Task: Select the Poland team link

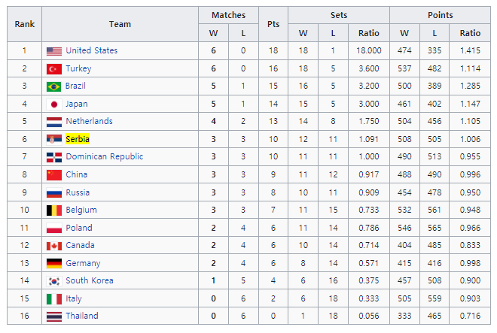Action: (79, 228)
